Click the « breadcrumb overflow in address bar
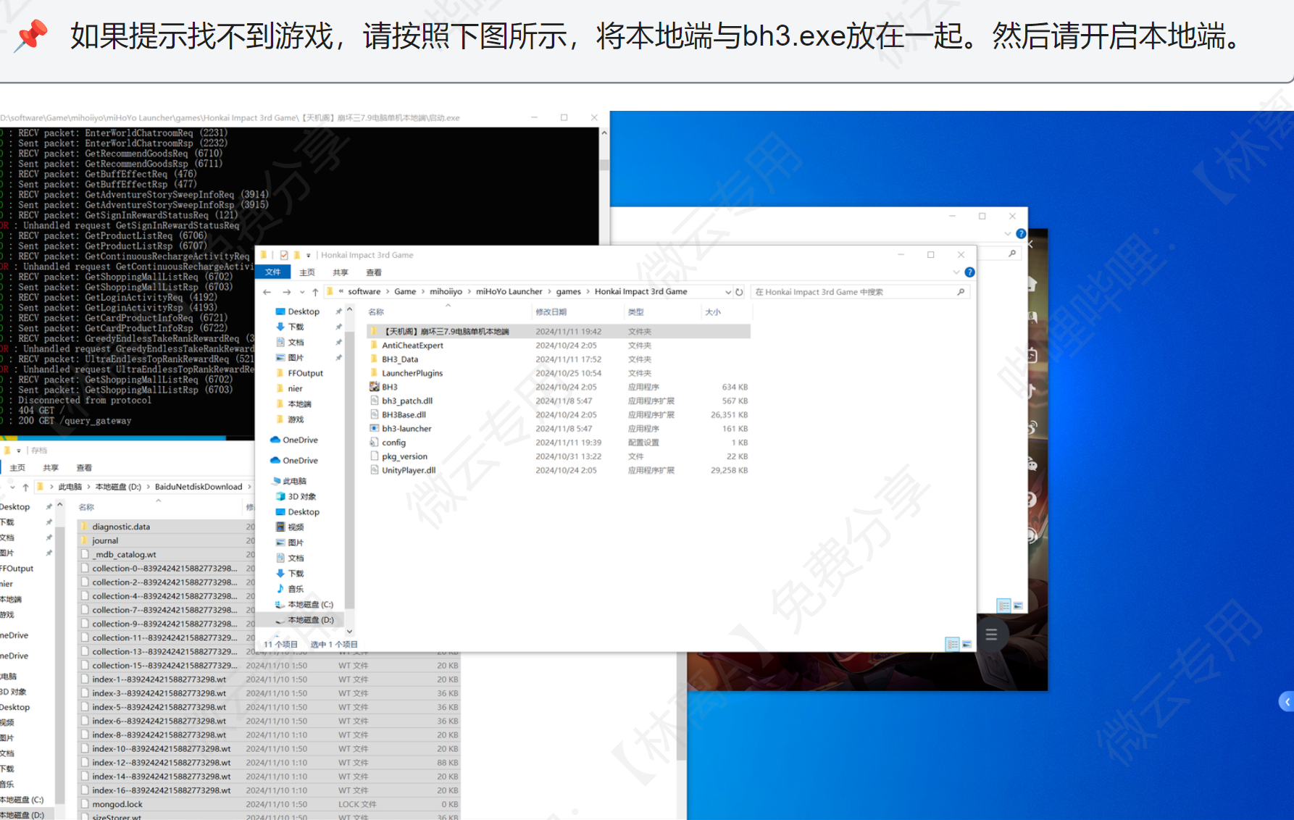This screenshot has width=1294, height=820. [x=341, y=292]
